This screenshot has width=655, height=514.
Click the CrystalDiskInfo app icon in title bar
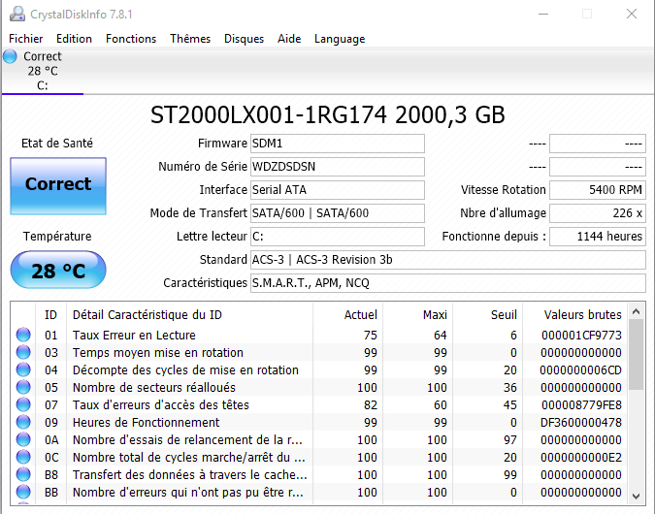(17, 14)
